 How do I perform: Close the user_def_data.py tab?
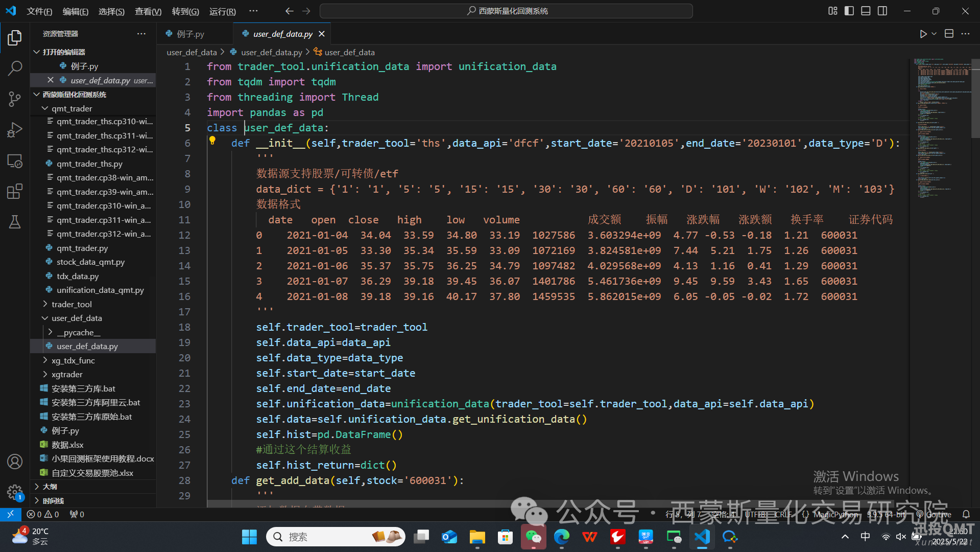tap(322, 34)
